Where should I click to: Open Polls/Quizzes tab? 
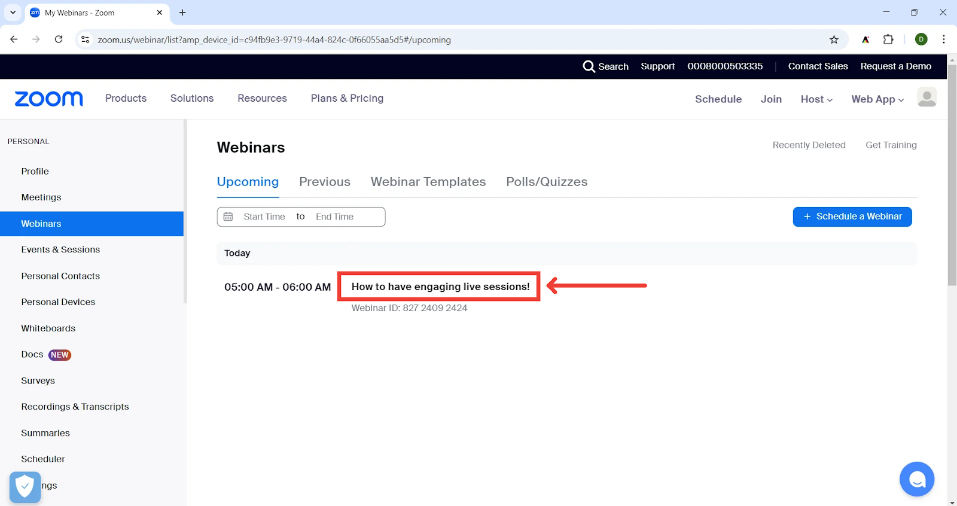(547, 182)
